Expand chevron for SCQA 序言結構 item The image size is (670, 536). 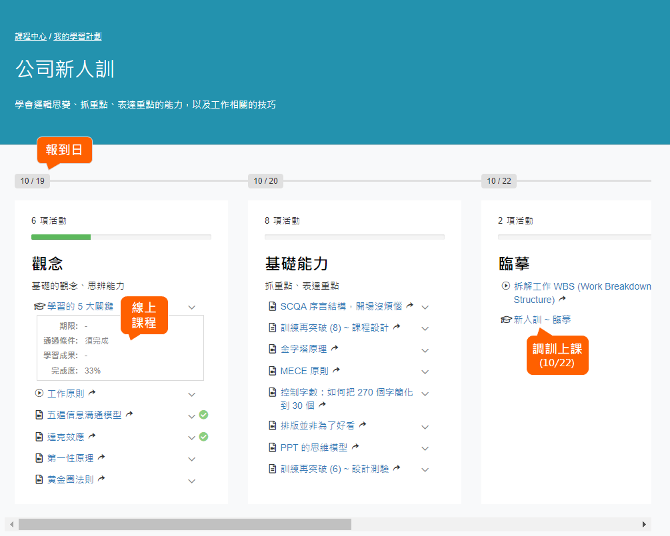pos(425,307)
